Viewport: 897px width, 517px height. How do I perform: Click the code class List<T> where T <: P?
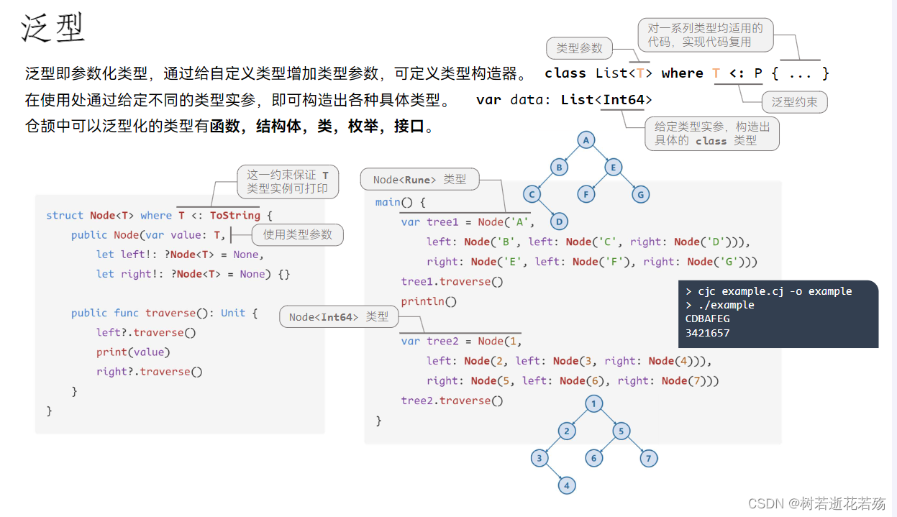pos(687,73)
